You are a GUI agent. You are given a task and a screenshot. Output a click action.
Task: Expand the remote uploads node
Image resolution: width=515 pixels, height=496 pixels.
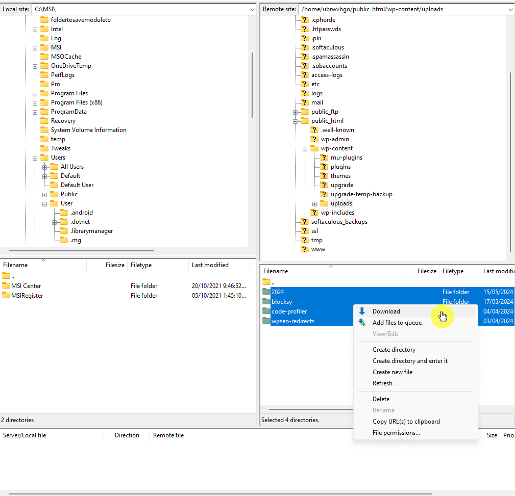pyautogui.click(x=314, y=204)
